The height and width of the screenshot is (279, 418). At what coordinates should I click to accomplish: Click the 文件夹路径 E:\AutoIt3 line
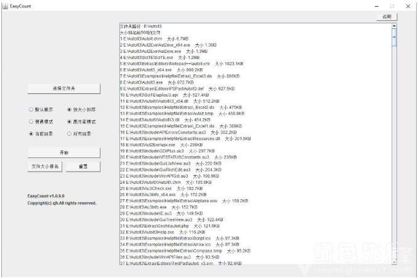pyautogui.click(x=141, y=26)
